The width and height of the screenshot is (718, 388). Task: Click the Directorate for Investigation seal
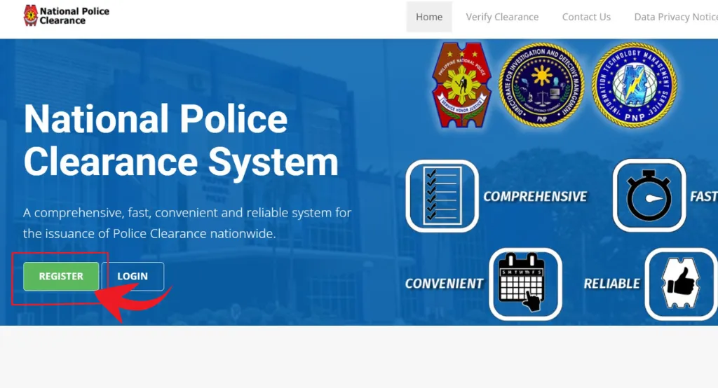click(x=541, y=85)
